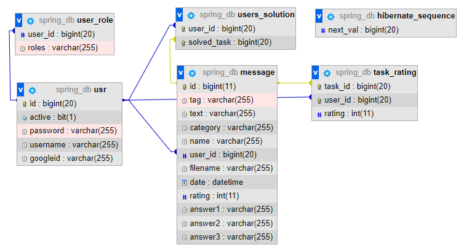Screen dimensions: 464x250
Task: Select 'next_val : bigint(20)' row
Action: point(386,30)
